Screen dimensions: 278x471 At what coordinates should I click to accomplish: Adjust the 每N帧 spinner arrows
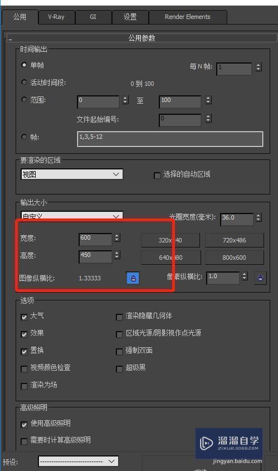tap(259, 67)
